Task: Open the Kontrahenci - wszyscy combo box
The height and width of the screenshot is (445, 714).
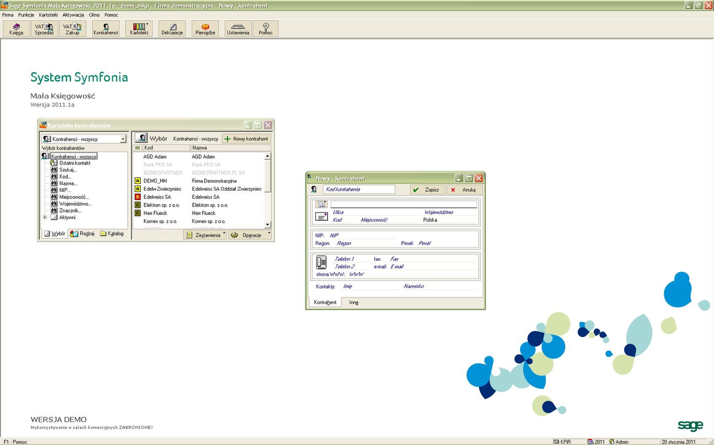Action: click(x=84, y=139)
